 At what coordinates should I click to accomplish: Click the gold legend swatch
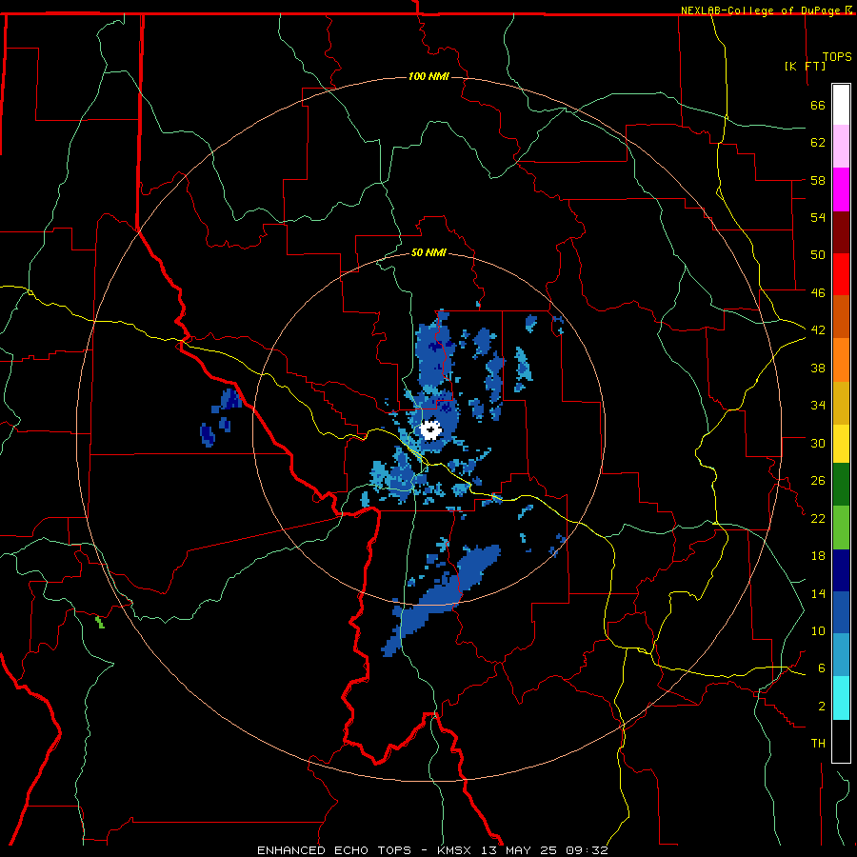pos(841,402)
